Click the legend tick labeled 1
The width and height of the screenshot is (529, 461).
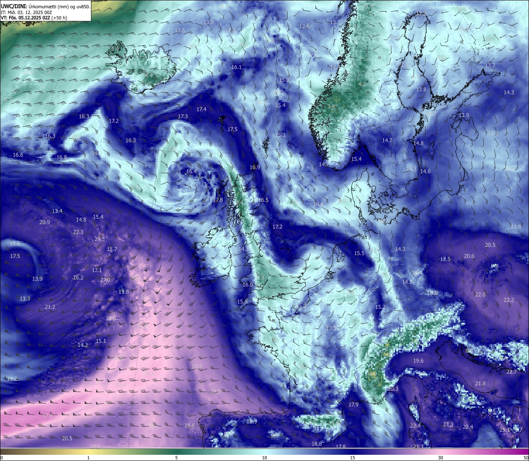point(88,458)
